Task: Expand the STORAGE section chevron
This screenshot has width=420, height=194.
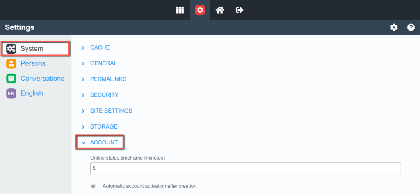Action: 83,126
